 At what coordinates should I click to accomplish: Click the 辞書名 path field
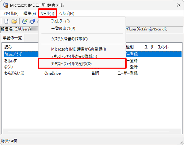(x=92, y=29)
